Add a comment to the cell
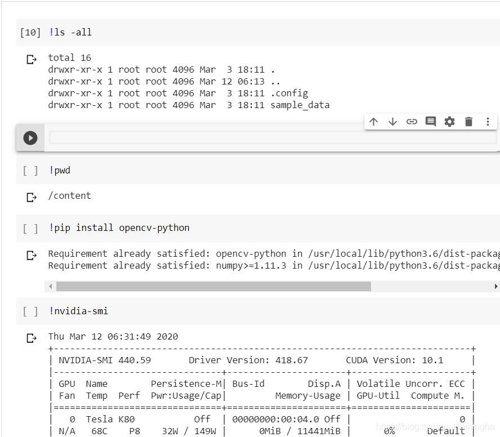Viewport: 500px width, 437px height. [x=431, y=122]
